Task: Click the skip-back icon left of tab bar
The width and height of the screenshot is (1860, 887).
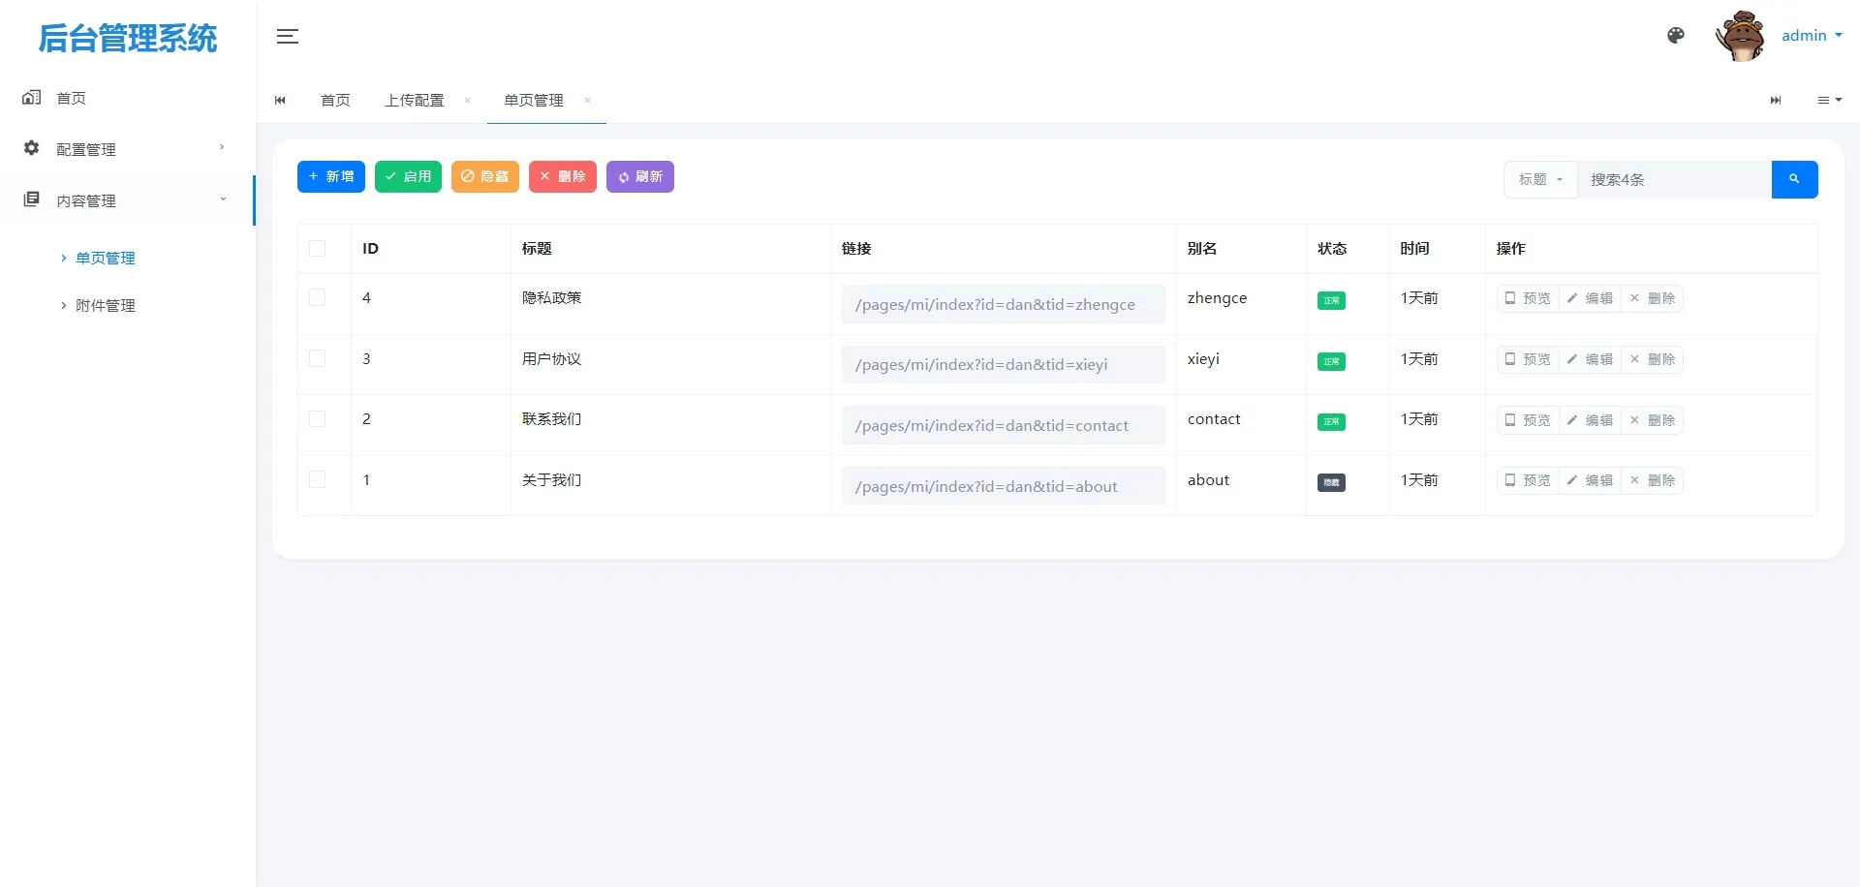Action: pyautogui.click(x=280, y=100)
